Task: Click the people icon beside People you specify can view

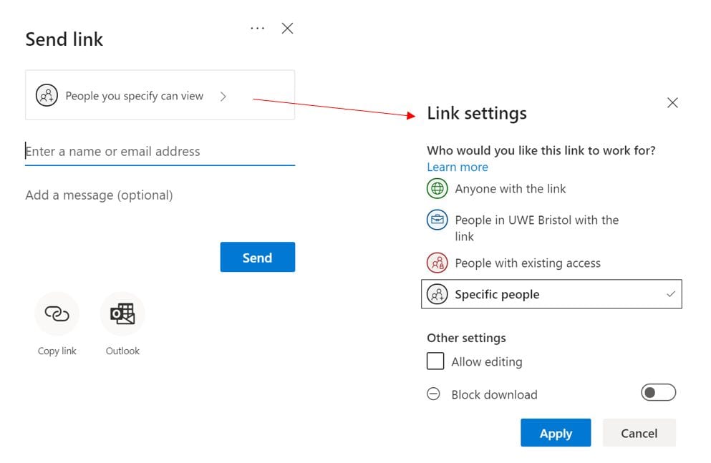Action: pos(47,94)
